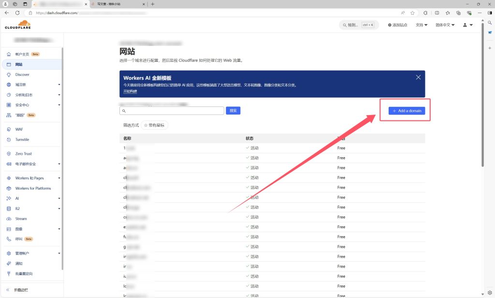The image size is (495, 298).
Task: Open 简体中文 language dropdown
Action: pos(445,25)
